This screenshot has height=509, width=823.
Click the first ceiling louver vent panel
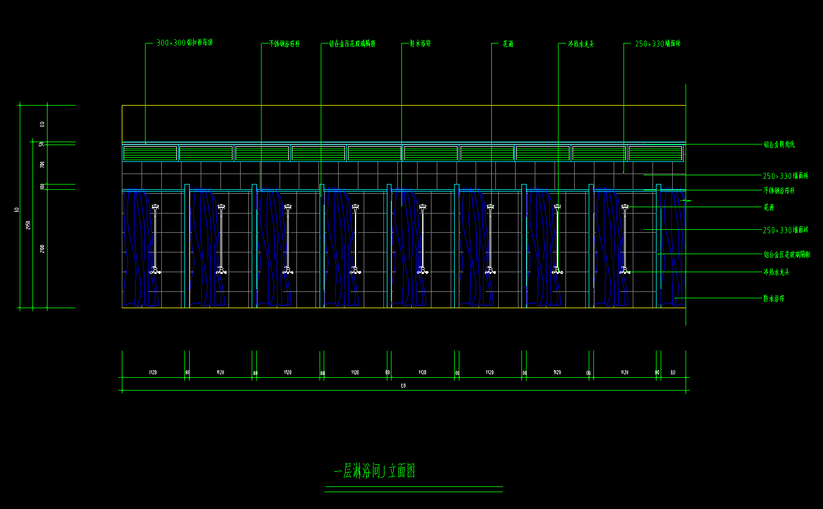[x=150, y=153]
